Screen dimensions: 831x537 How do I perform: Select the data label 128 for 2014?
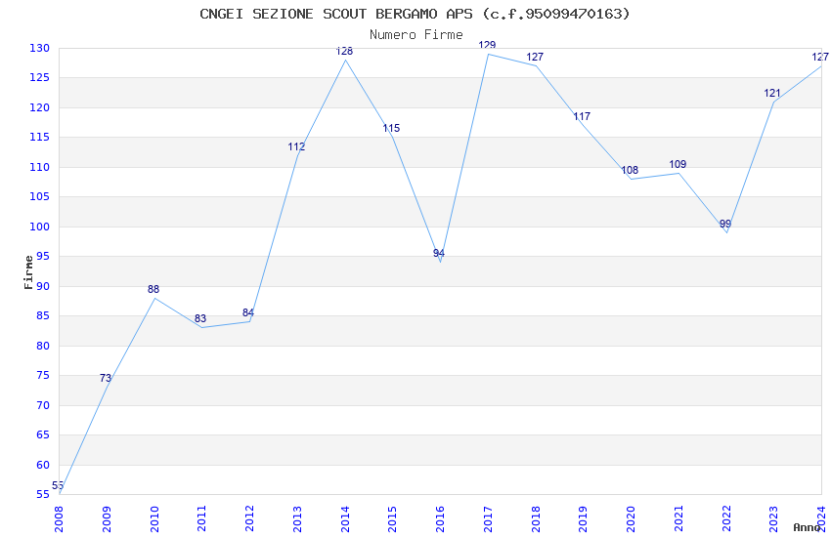click(344, 52)
